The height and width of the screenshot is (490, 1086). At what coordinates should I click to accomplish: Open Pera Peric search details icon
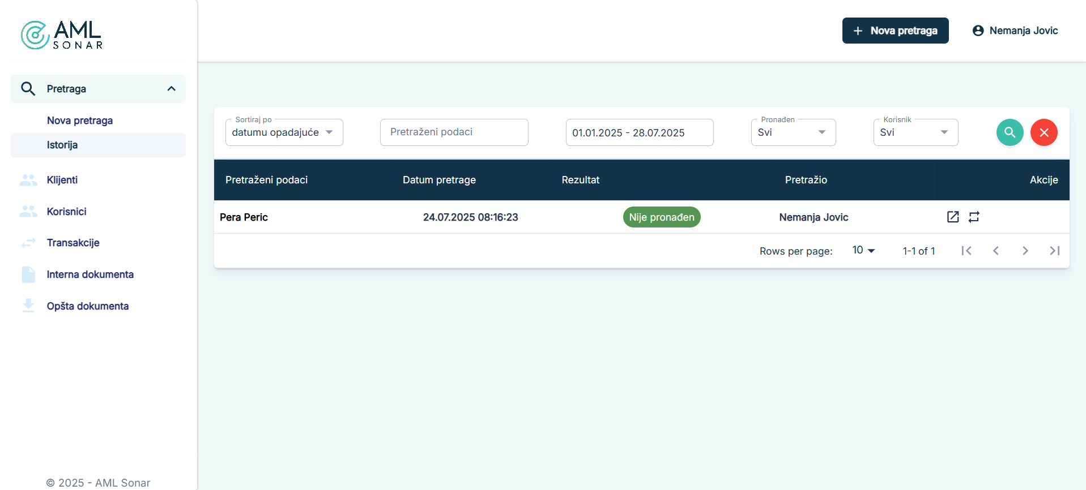tap(953, 217)
